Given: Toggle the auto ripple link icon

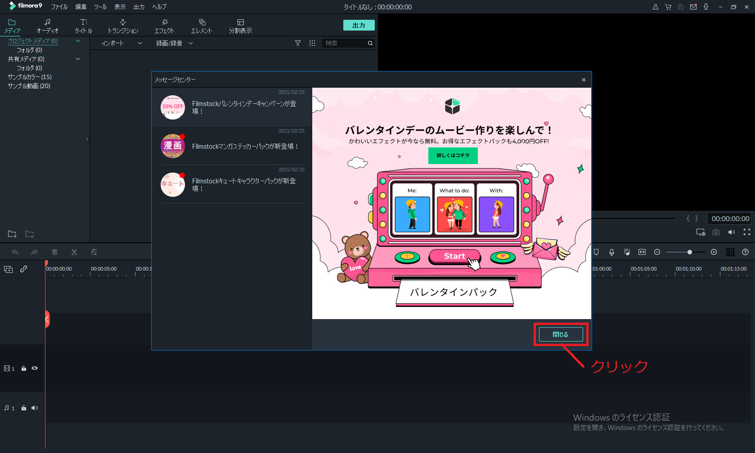Looking at the screenshot, I should pyautogui.click(x=24, y=269).
